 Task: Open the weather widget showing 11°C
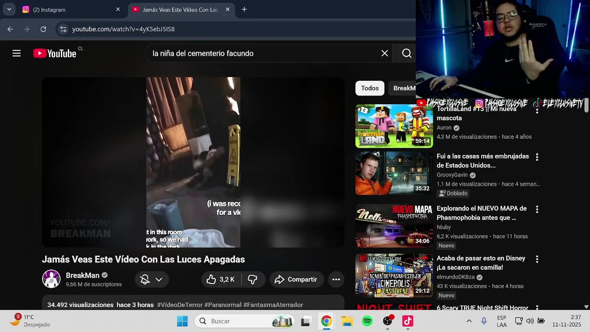coord(30,320)
